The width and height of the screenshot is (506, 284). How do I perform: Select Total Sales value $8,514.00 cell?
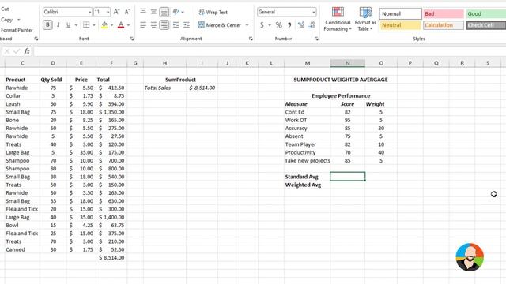click(202, 88)
